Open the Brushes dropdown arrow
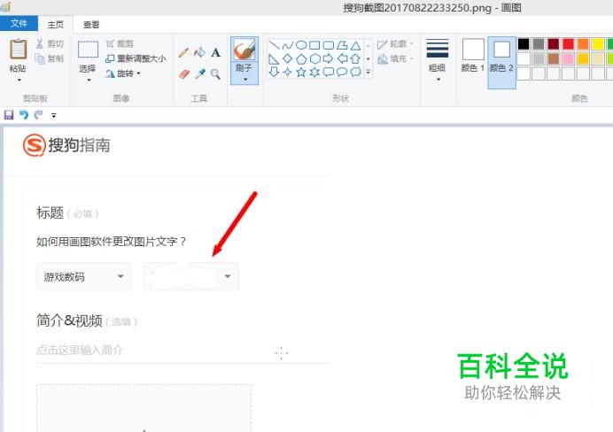613x432 pixels. 245,80
